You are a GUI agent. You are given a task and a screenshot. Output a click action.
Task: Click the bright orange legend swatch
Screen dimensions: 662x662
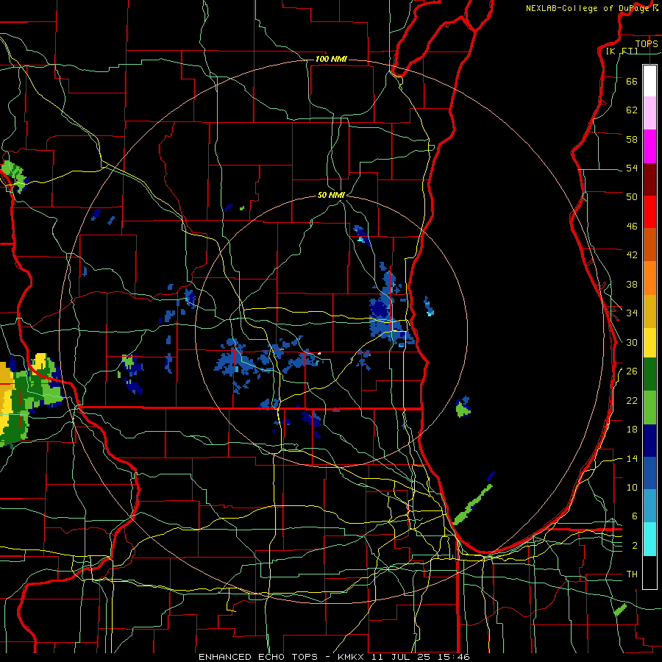point(649,278)
